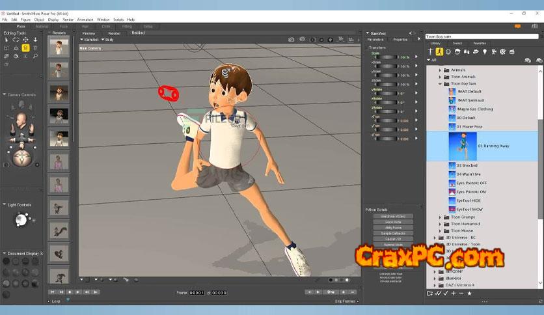Expand the Animals folder
This screenshot has height=315, width=544.
pyautogui.click(x=440, y=70)
